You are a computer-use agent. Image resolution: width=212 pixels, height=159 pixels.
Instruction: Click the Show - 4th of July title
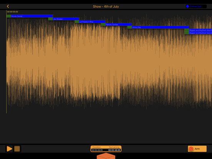106,7
